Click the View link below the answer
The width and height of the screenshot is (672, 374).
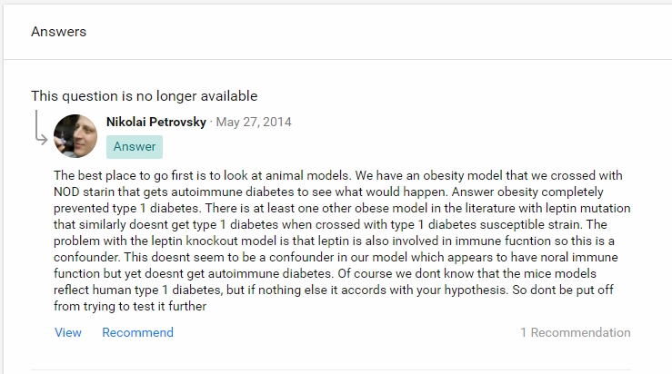pos(68,332)
